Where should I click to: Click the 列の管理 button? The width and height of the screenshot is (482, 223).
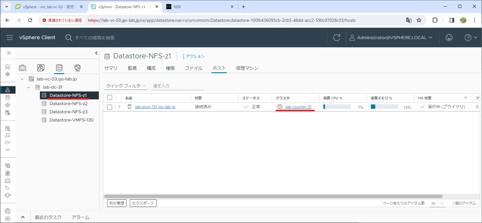[117, 203]
